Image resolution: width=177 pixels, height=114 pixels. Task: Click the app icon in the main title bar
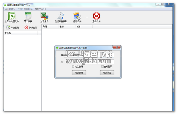pyautogui.click(x=5, y=5)
